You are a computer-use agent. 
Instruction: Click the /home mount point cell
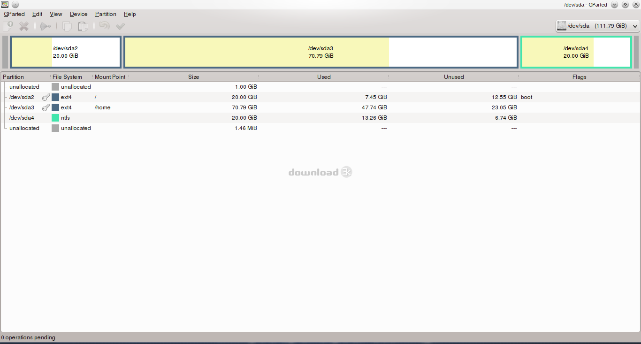point(103,107)
